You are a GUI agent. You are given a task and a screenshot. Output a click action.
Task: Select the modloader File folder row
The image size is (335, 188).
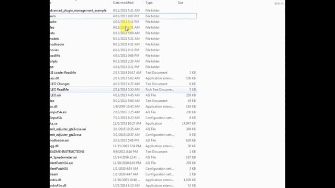[123, 44]
